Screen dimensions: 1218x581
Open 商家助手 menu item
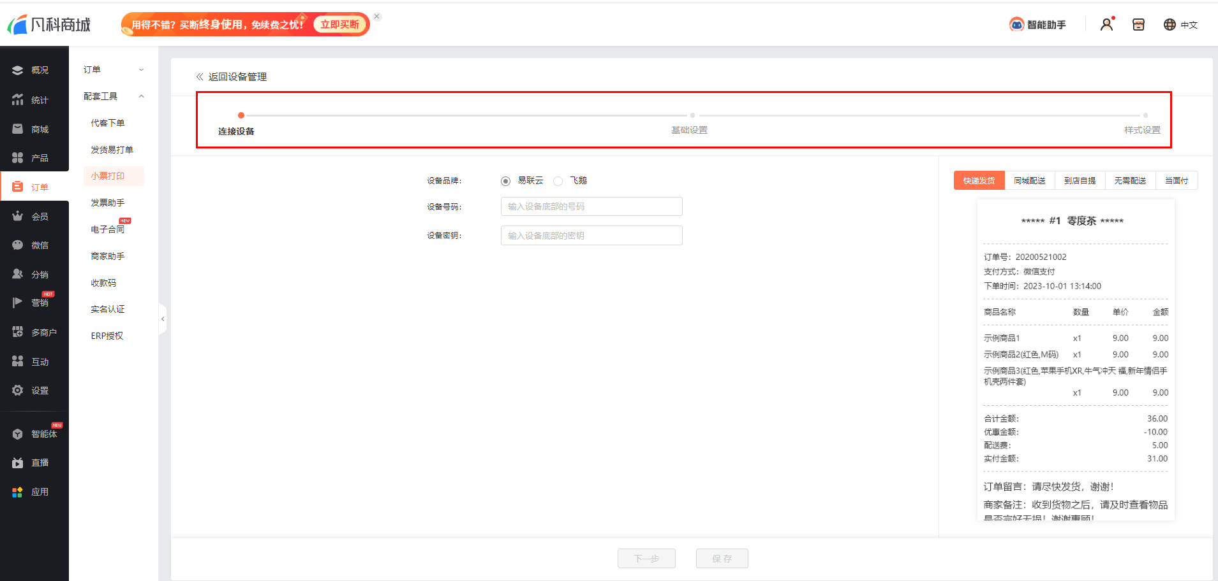[x=107, y=256]
